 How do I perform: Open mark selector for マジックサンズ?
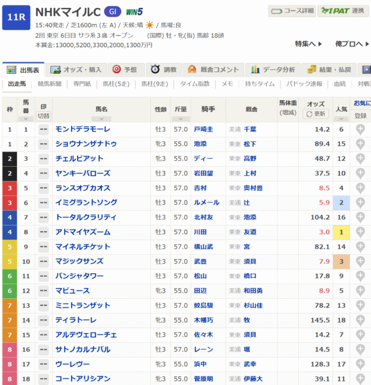coord(43,262)
